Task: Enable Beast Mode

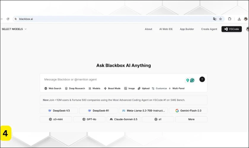Action: (x=112, y=88)
